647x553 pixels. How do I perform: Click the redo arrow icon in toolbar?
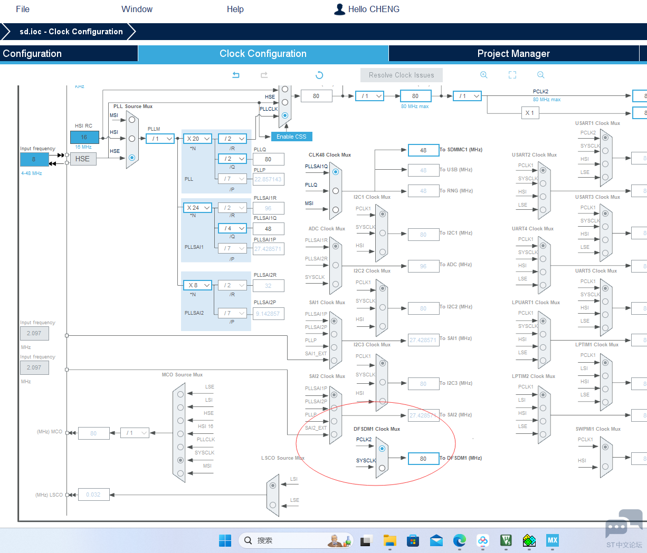[x=264, y=75]
